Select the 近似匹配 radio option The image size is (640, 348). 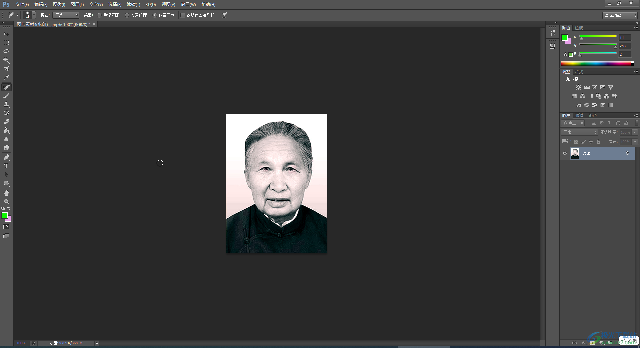(99, 15)
